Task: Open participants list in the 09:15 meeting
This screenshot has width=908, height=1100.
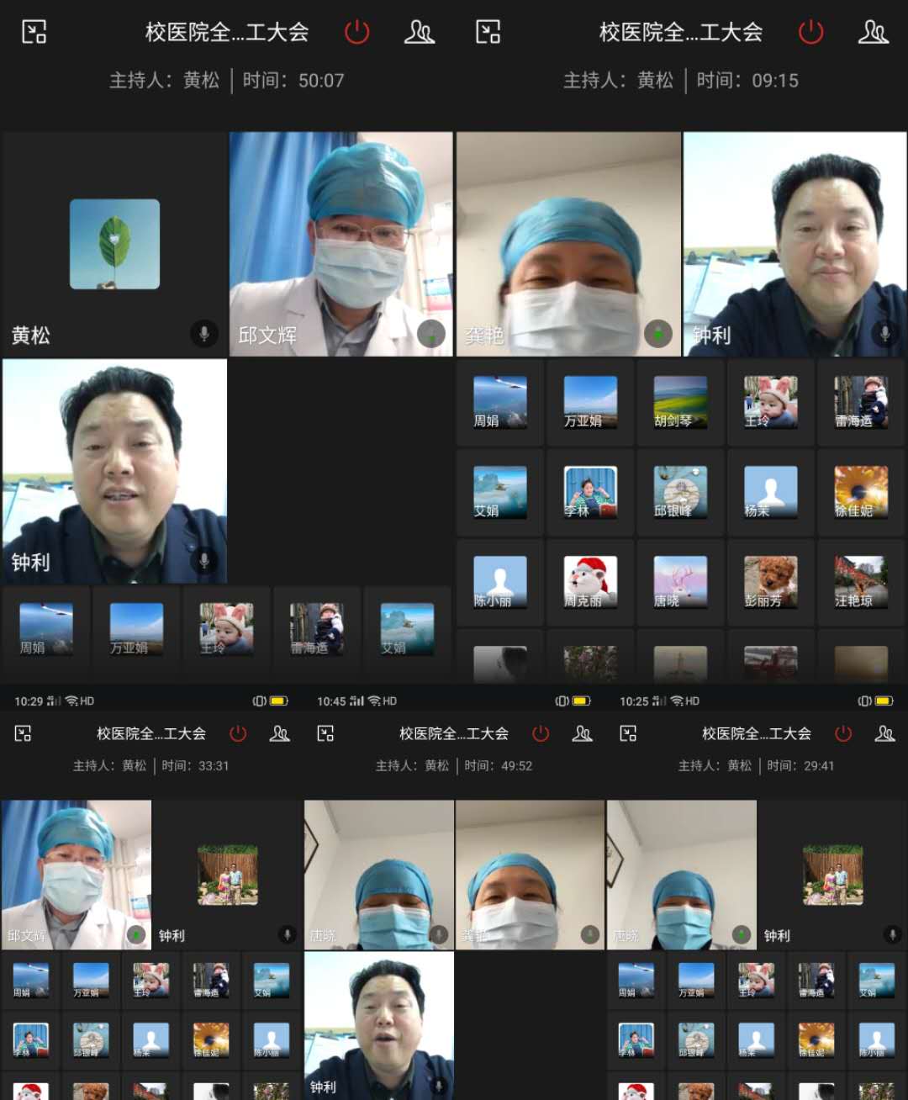Action: [x=873, y=33]
